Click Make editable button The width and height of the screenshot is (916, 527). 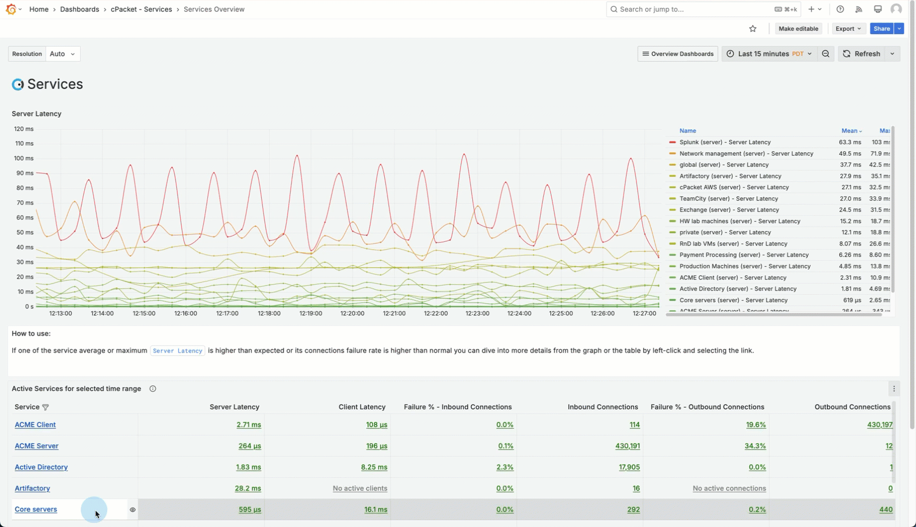pyautogui.click(x=798, y=29)
